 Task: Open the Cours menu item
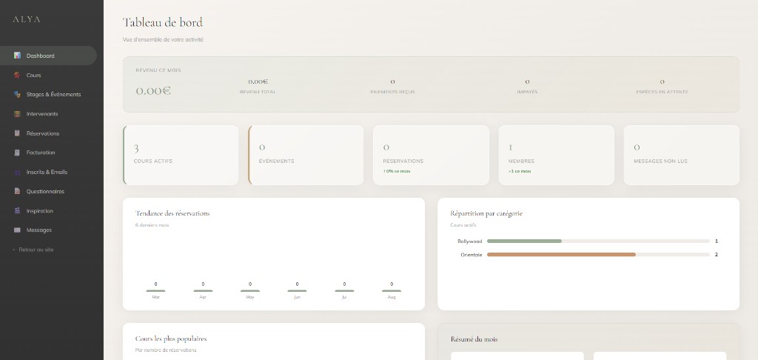pyautogui.click(x=48, y=75)
